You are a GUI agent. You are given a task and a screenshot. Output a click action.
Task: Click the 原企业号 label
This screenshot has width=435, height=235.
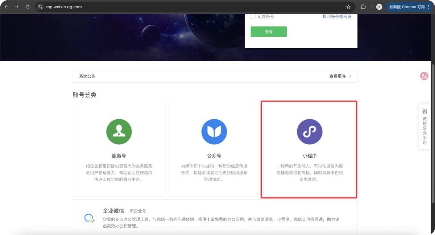pos(138,211)
